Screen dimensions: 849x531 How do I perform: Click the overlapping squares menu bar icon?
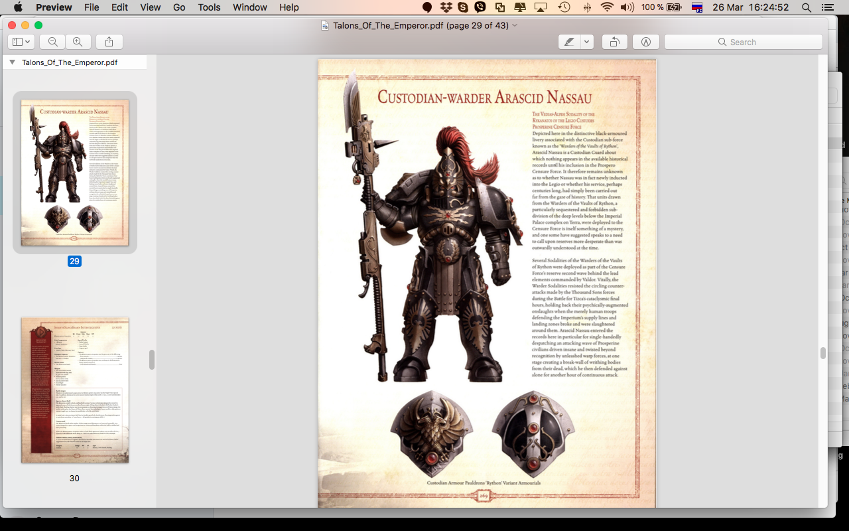pos(500,7)
